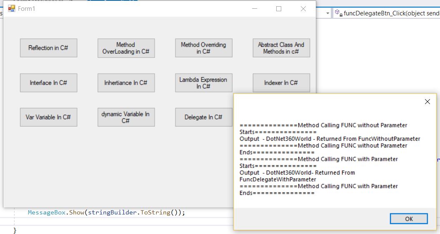Select Abstract Class And Methods in c#
The height and width of the screenshot is (234, 440).
point(281,48)
